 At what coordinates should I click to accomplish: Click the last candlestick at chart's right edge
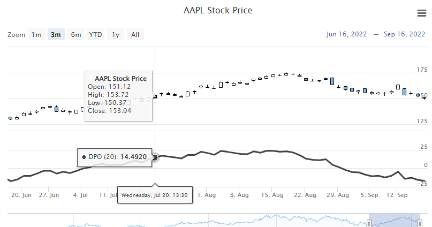pyautogui.click(x=424, y=98)
